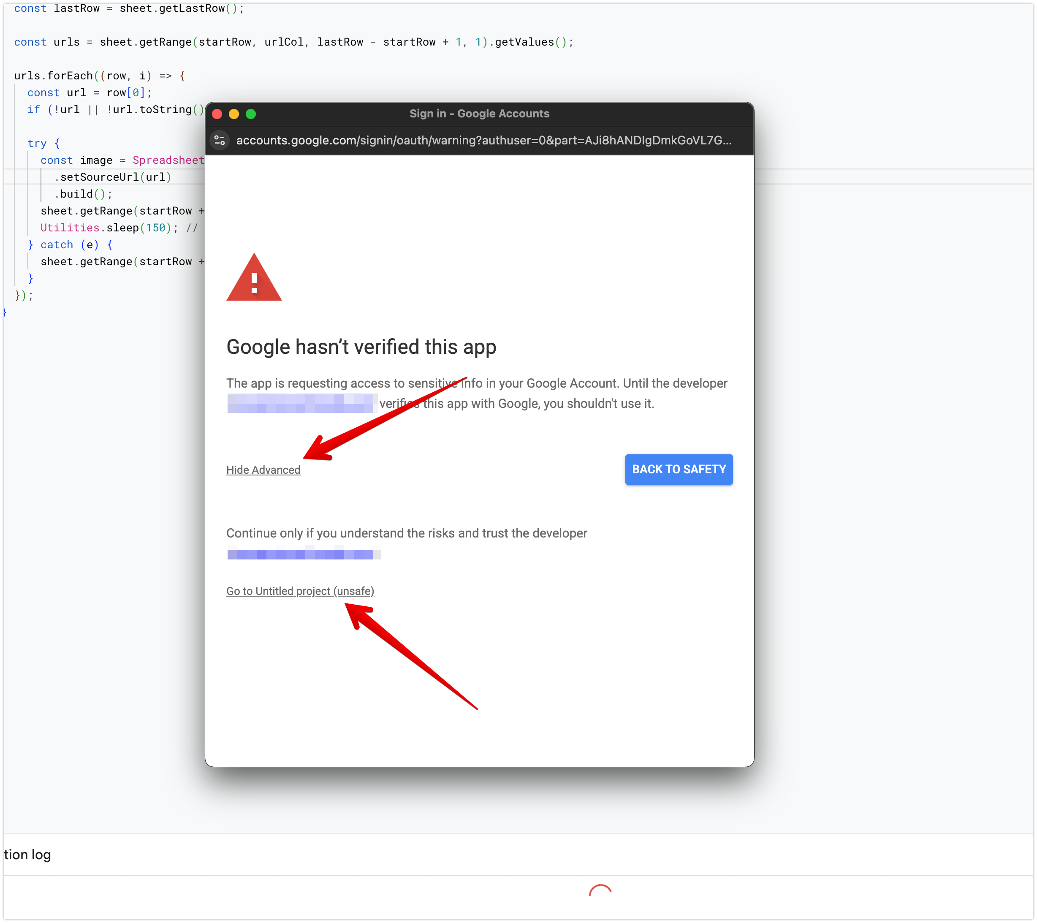Click the site settings icon in address bar
Image resolution: width=1037 pixels, height=923 pixels.
click(x=220, y=141)
